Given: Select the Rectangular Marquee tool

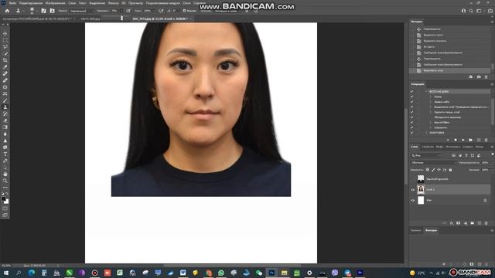Looking at the screenshot, I should 5,40.
